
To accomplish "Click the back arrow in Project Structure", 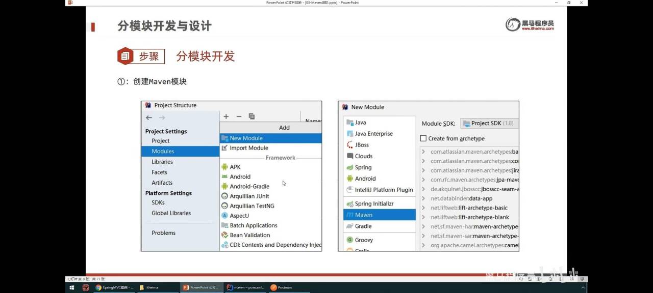I will point(149,118).
